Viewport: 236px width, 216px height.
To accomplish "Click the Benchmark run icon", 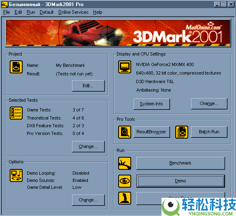I will [x=124, y=163].
